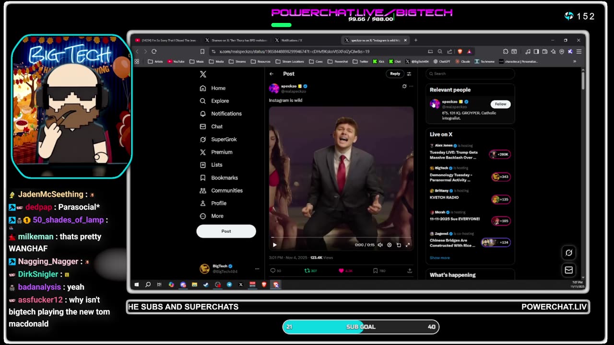Click the X search field

coord(470,74)
